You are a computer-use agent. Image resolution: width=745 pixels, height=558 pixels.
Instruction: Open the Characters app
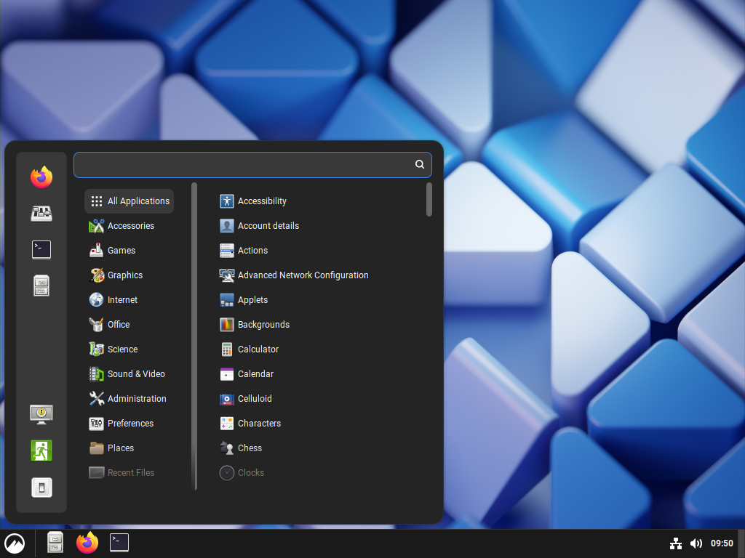pos(258,423)
